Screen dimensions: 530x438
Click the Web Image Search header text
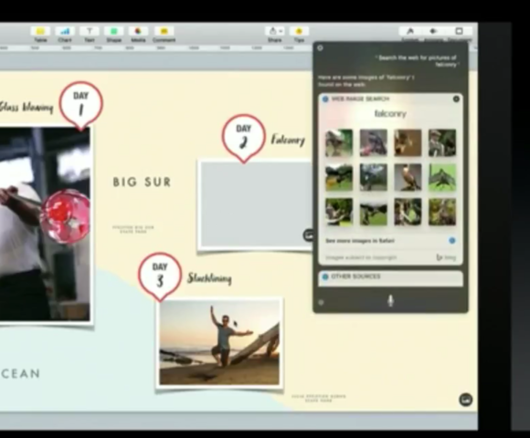(x=360, y=99)
